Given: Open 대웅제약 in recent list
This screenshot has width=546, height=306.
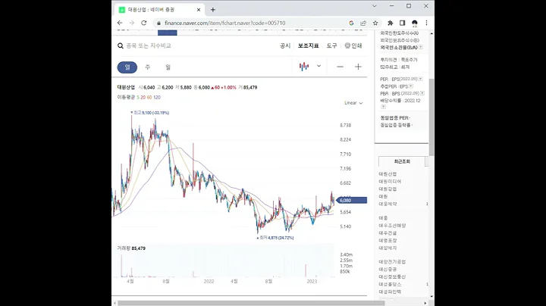Looking at the screenshot, I should point(388,204).
